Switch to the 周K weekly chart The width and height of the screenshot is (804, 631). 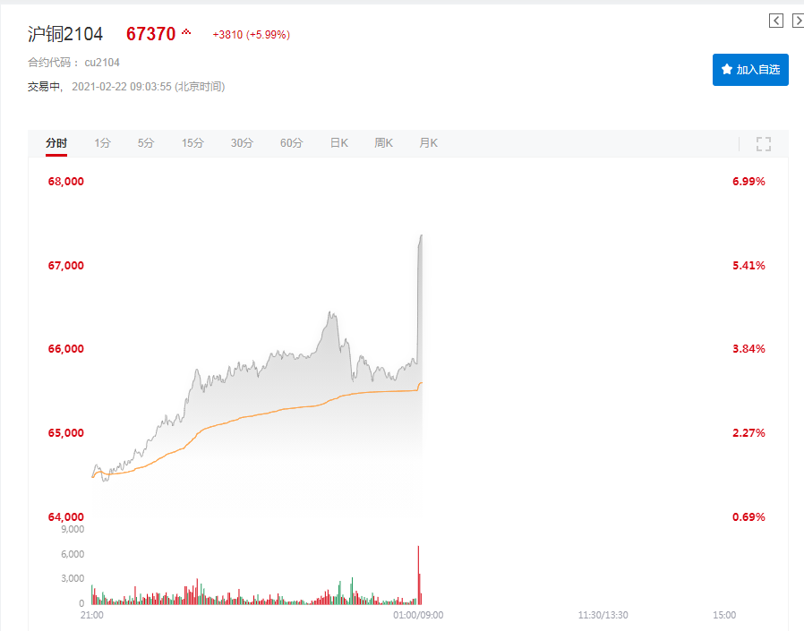point(384,143)
